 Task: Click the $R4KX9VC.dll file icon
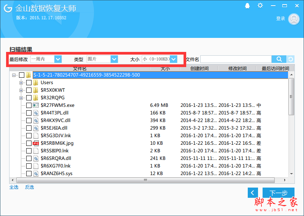tap(36, 121)
